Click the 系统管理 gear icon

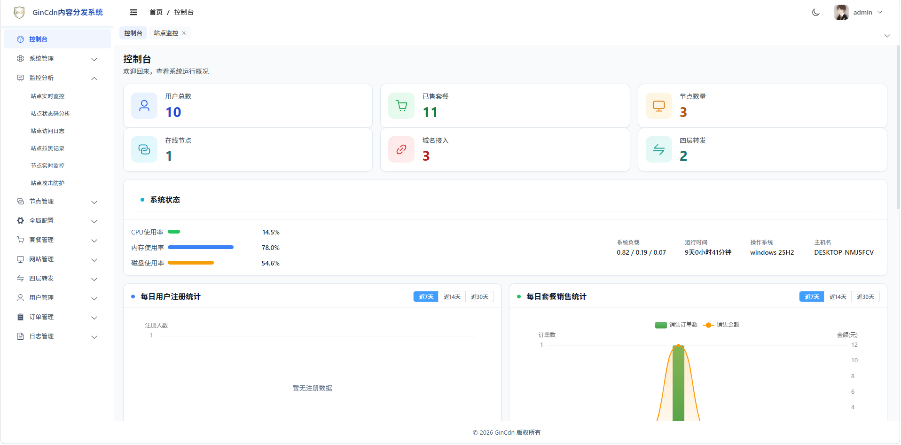(x=20, y=59)
